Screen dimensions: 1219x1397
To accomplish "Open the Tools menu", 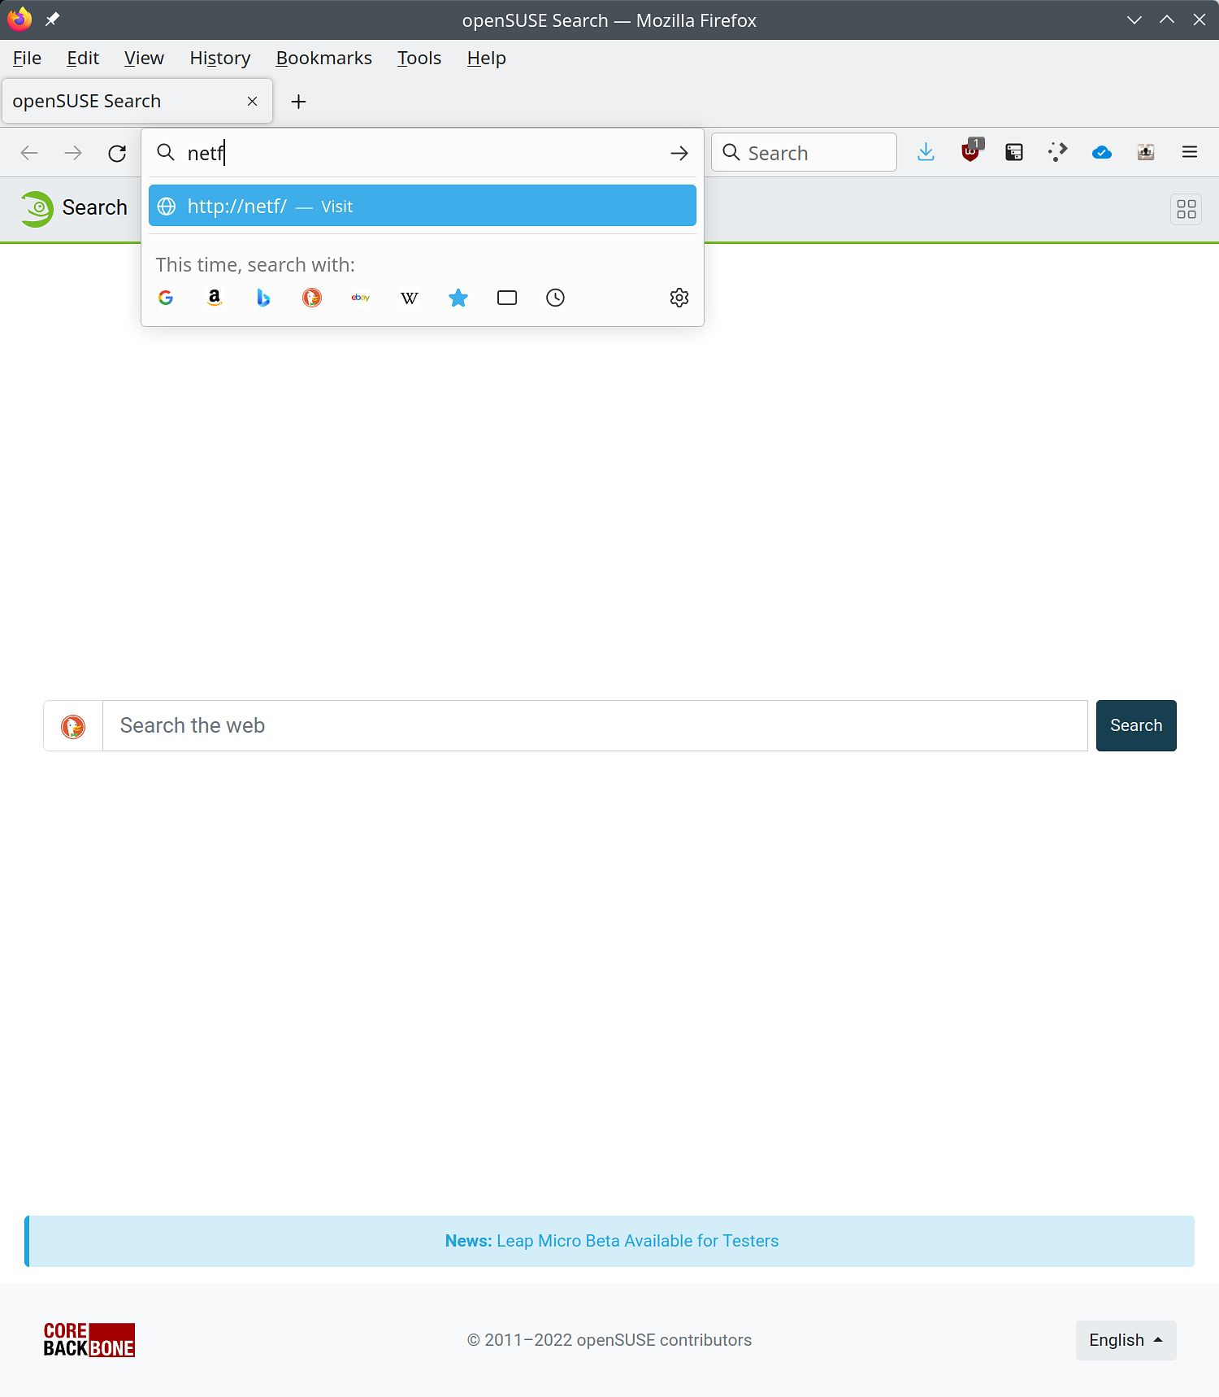I will point(419,59).
